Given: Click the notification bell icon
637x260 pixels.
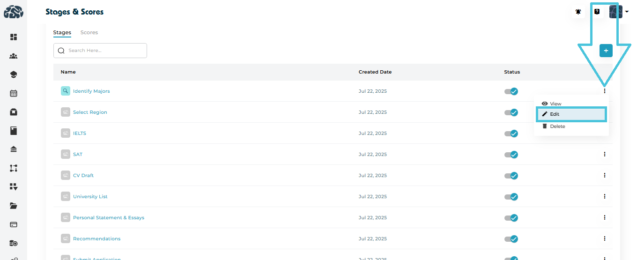Looking at the screenshot, I should [578, 12].
